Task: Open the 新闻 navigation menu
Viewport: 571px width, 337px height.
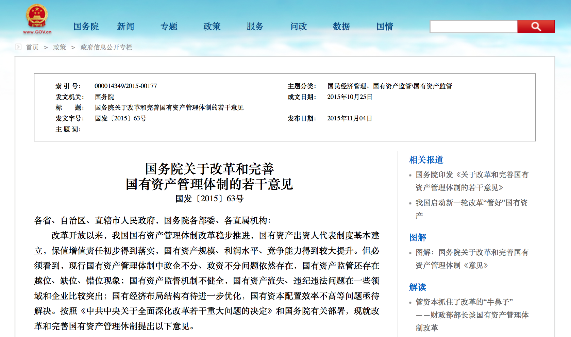Action: tap(125, 27)
